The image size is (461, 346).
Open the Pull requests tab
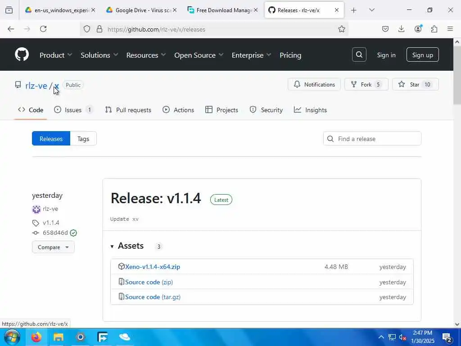pos(128,110)
